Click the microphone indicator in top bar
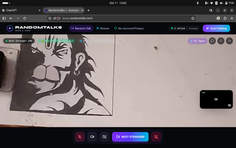This screenshot has height=148, width=236. point(206,3)
